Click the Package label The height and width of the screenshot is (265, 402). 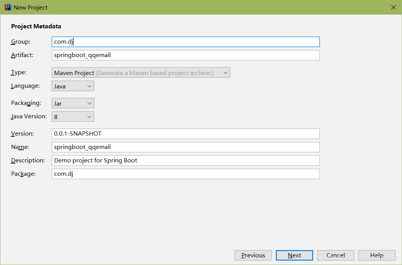23,174
